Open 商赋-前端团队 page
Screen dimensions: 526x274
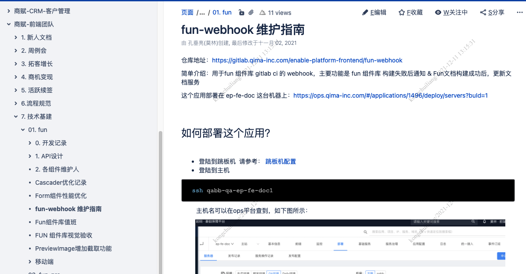(34, 24)
